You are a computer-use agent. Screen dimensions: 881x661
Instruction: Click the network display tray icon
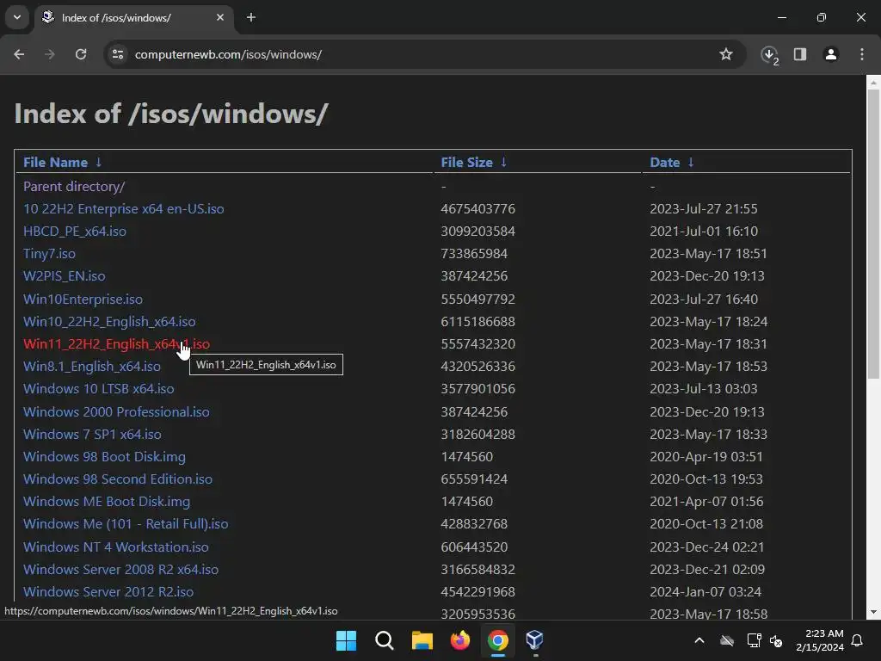pyautogui.click(x=754, y=640)
